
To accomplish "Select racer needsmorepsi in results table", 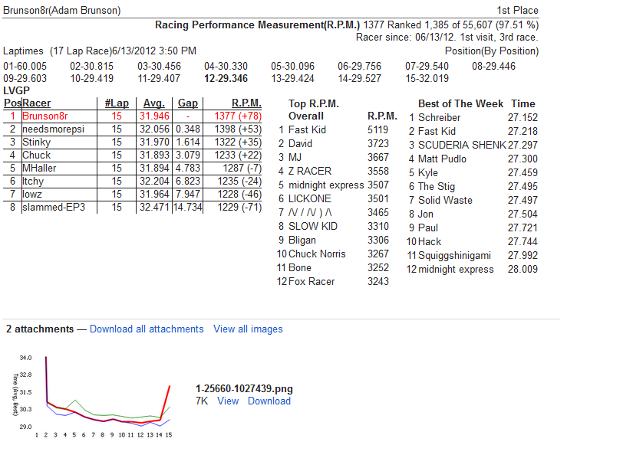I will tap(53, 129).
